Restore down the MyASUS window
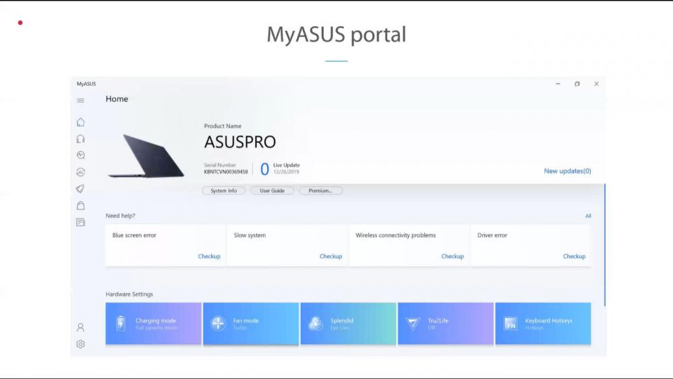673x379 pixels. 577,84
